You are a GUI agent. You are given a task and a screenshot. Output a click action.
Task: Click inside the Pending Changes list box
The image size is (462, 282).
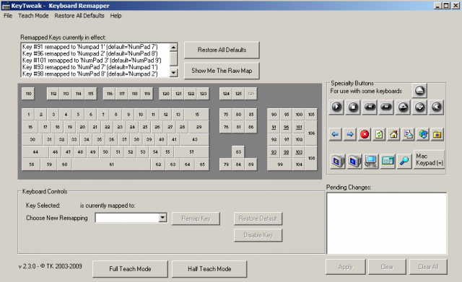click(387, 224)
